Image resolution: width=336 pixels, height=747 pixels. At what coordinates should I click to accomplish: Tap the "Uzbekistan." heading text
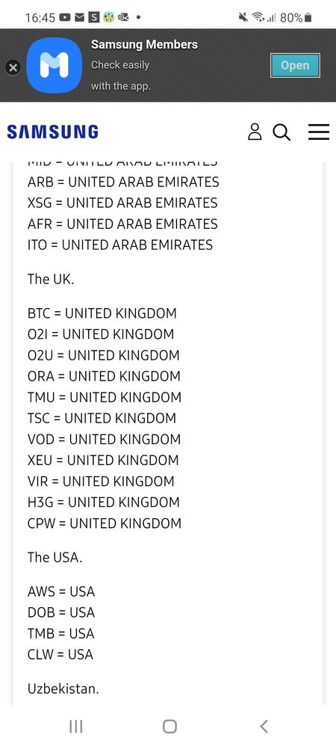pyautogui.click(x=63, y=689)
